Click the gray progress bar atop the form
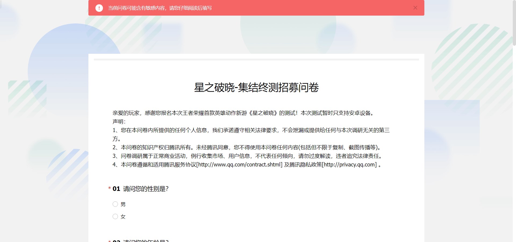This screenshot has width=516, height=242. click(x=256, y=59)
